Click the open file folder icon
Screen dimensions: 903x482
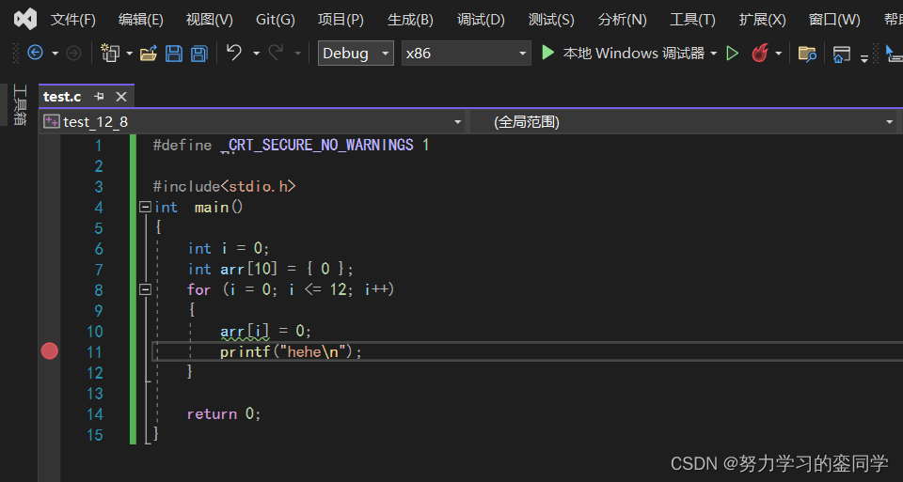pyautogui.click(x=149, y=54)
